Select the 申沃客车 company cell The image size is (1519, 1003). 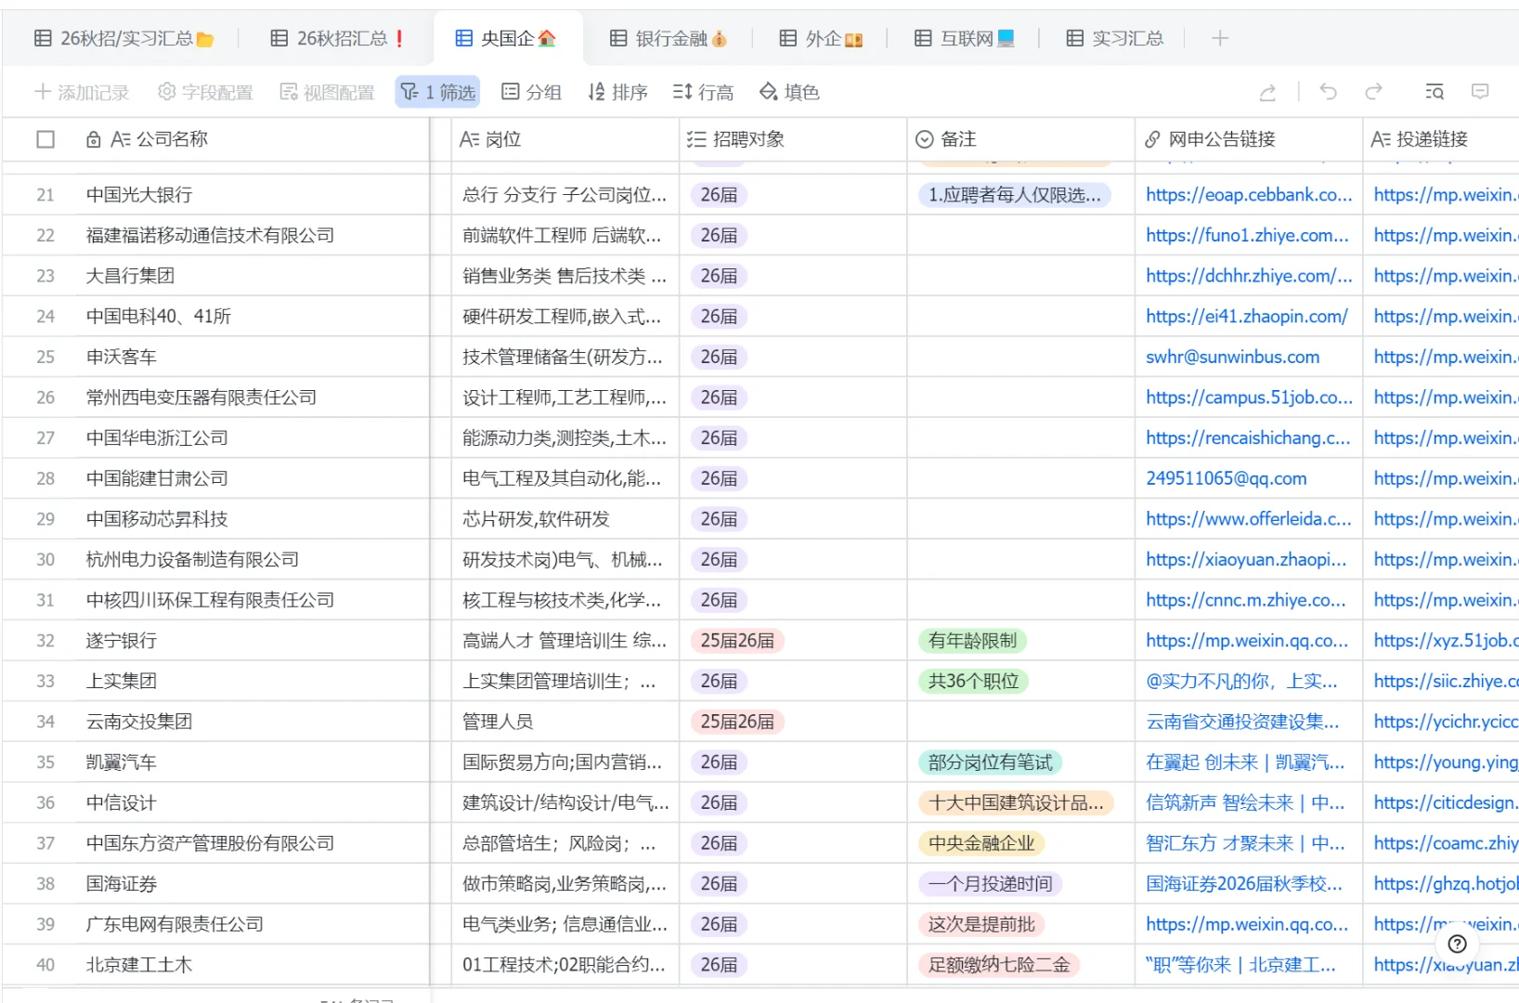point(216,358)
